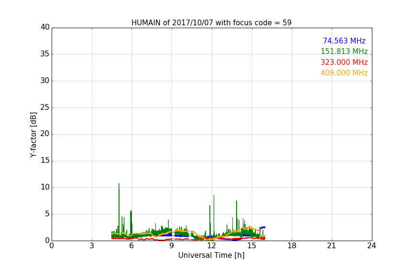Select the green 151.813 MHz legend label
Screen dimensions: 413x275
tap(344, 51)
